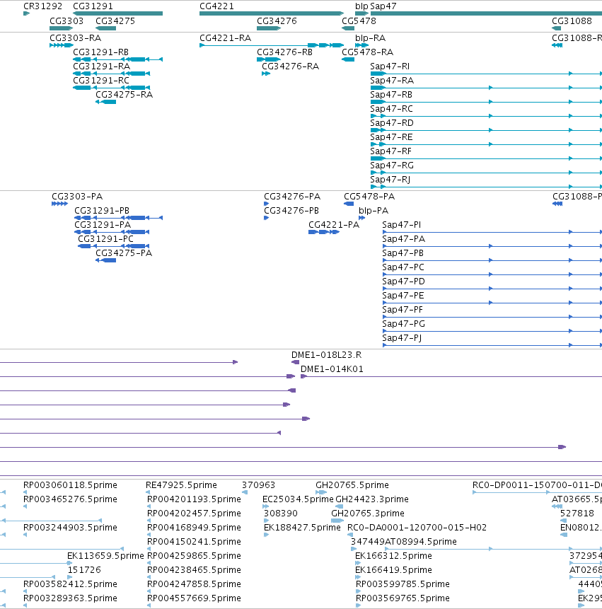Open the "DME1-018L23.R" BAC label
Screen dimensions: 602x609
tap(326, 355)
